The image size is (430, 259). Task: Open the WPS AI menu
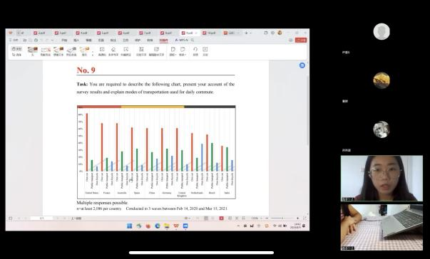pyautogui.click(x=182, y=40)
